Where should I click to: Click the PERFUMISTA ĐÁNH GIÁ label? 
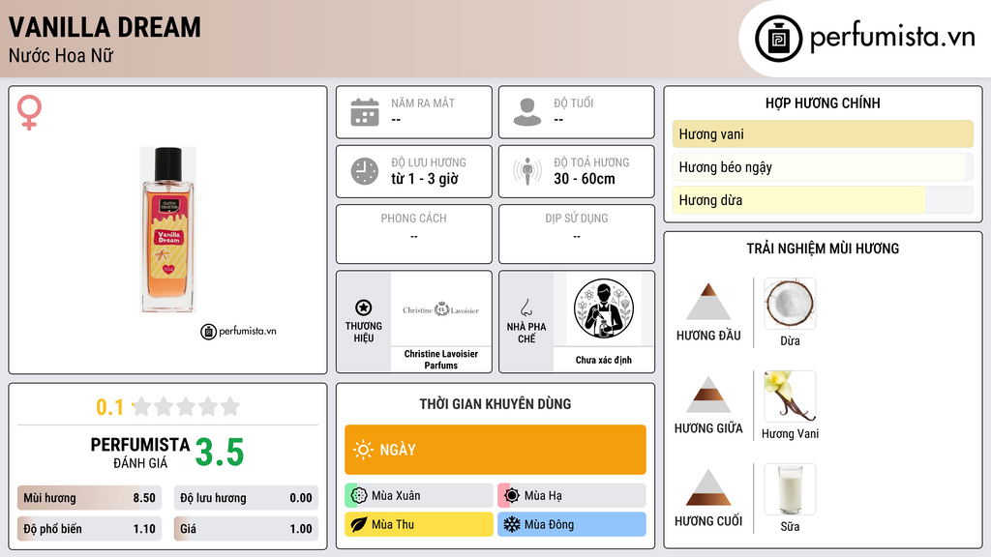[x=139, y=453]
